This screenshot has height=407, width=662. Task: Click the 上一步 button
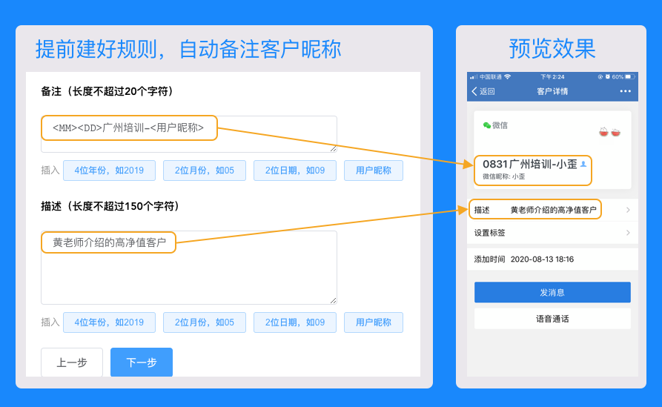click(x=72, y=363)
